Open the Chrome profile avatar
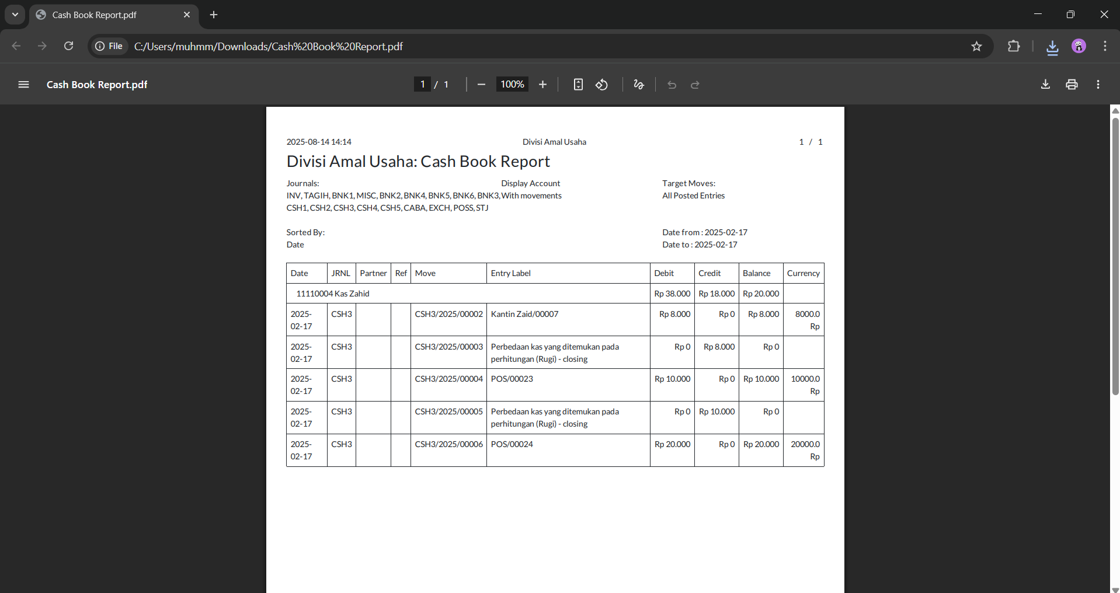 tap(1079, 46)
